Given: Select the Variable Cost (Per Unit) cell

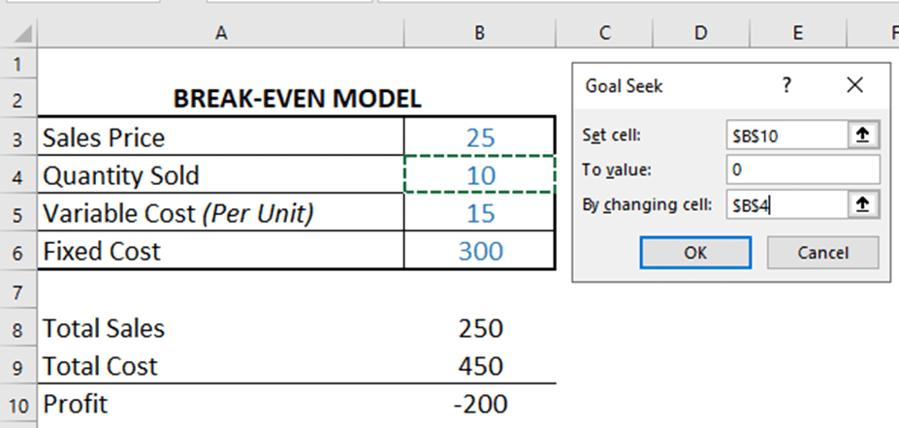Looking at the screenshot, I should tap(221, 213).
